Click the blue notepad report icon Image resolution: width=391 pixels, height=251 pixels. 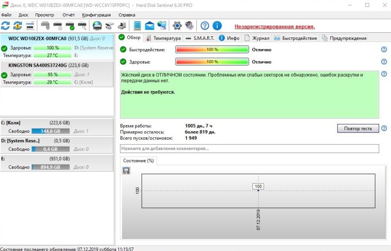coord(137,26)
